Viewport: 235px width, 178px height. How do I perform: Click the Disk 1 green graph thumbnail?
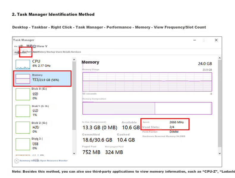(23, 111)
